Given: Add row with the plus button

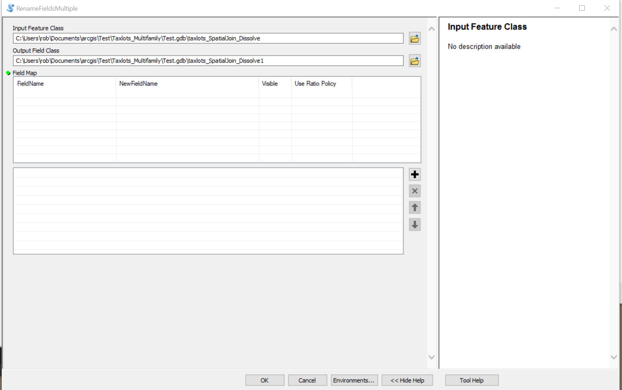Looking at the screenshot, I should click(x=415, y=174).
